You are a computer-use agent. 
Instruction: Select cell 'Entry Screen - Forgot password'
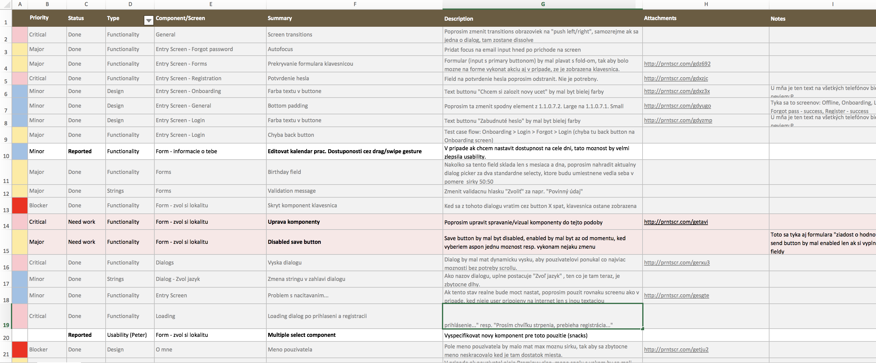tap(210, 49)
